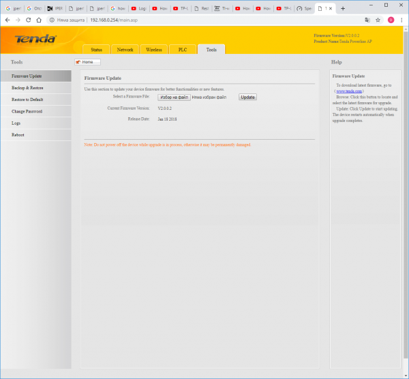409x379 pixels.
Task: Click the Update button
Action: (x=247, y=97)
